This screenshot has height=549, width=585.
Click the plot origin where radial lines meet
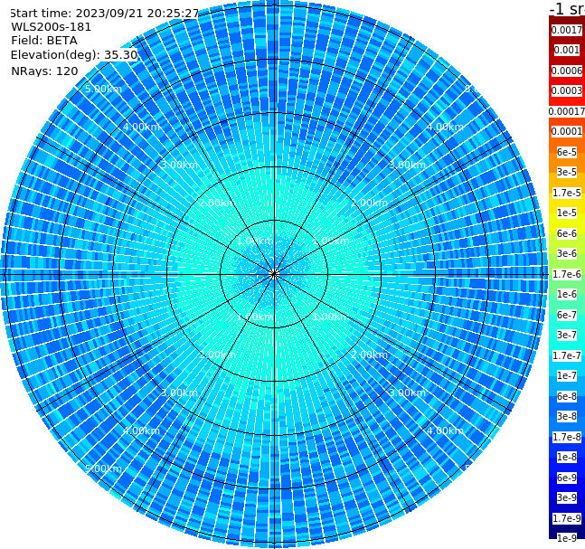pos(274,274)
